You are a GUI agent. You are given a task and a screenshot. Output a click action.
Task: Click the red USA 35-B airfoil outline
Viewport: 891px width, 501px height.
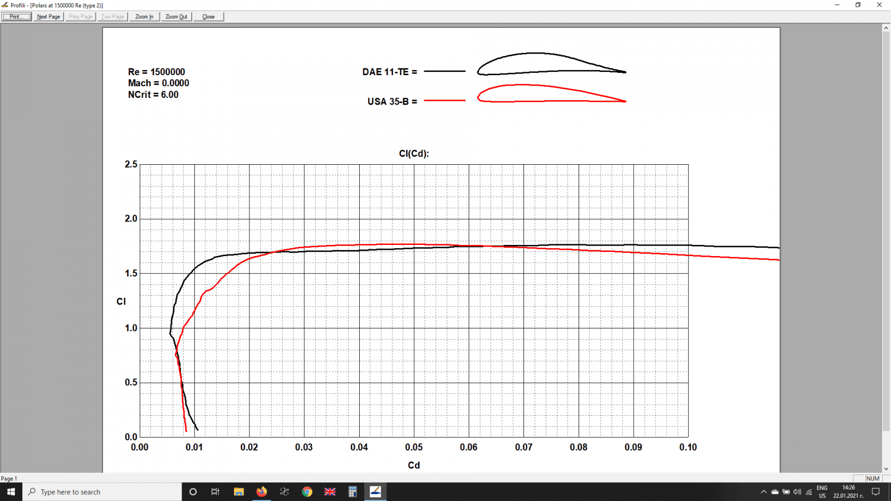551,94
